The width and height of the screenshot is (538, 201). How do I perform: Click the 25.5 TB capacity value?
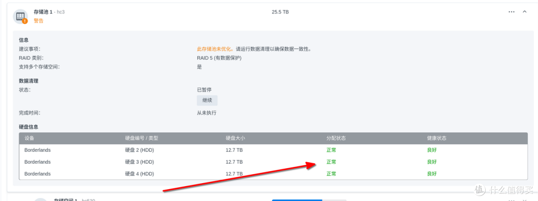[x=280, y=12]
